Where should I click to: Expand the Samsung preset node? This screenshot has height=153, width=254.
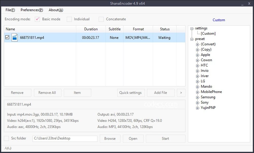[x=197, y=97]
